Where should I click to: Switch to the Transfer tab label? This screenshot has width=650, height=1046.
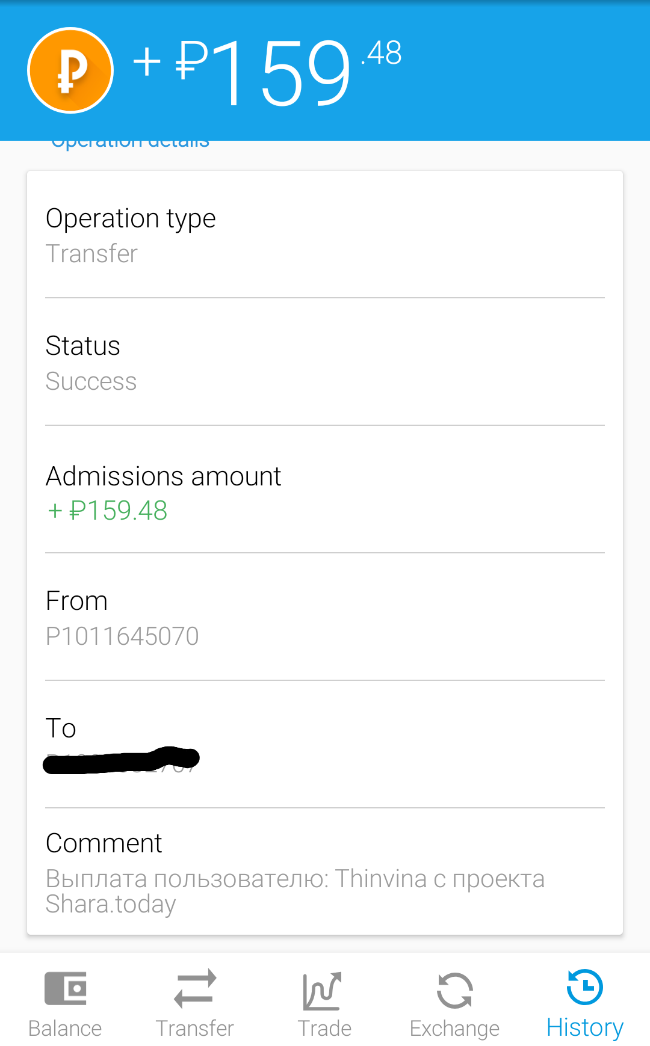click(x=195, y=1029)
